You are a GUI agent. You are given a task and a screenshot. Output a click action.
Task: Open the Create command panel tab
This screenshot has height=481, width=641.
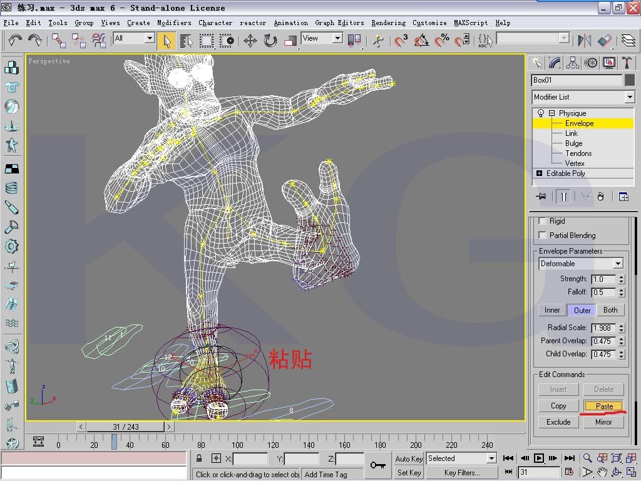click(x=536, y=63)
